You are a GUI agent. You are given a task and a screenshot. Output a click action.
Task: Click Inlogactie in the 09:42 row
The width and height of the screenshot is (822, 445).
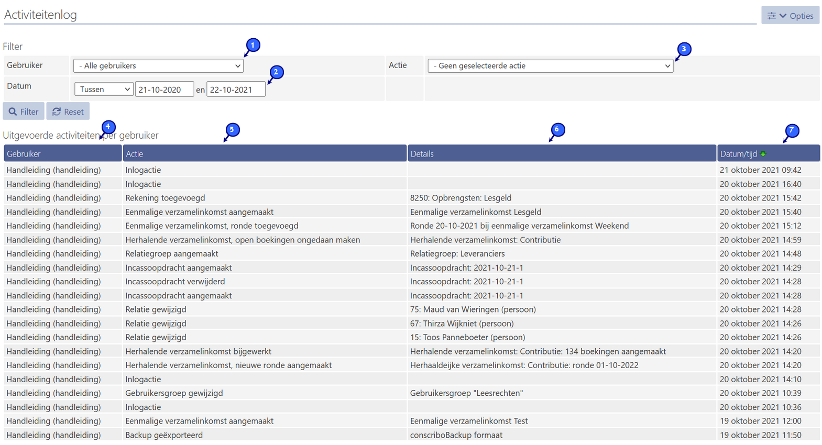tap(143, 170)
